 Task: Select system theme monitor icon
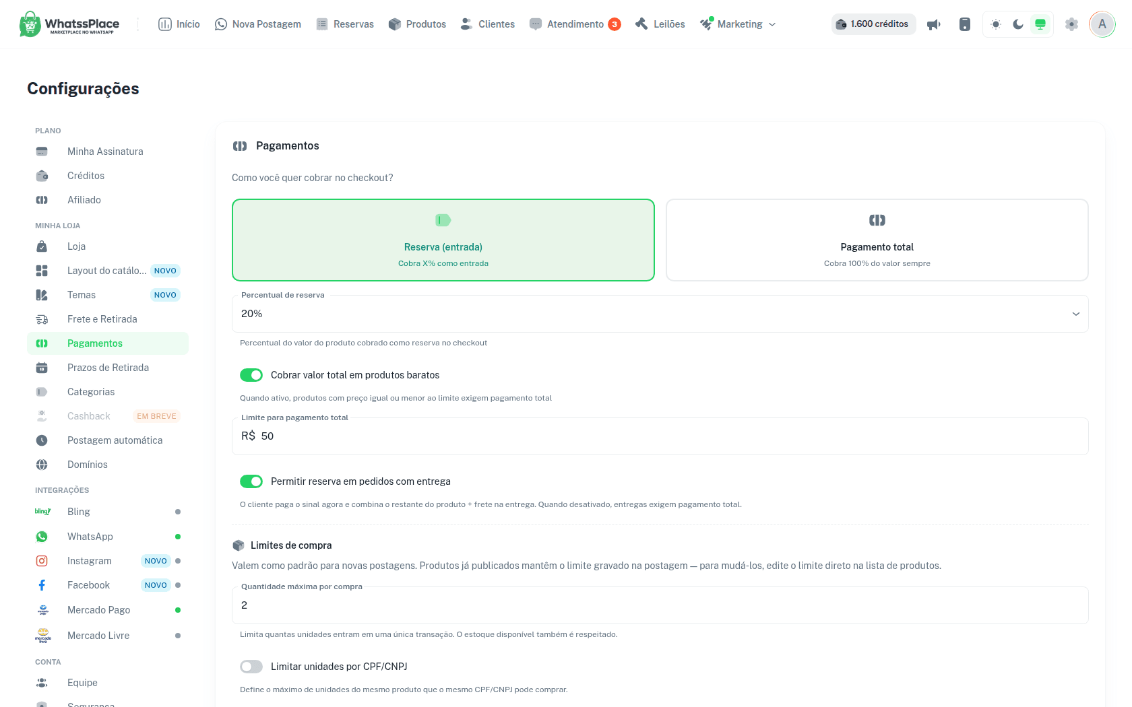(x=1040, y=24)
